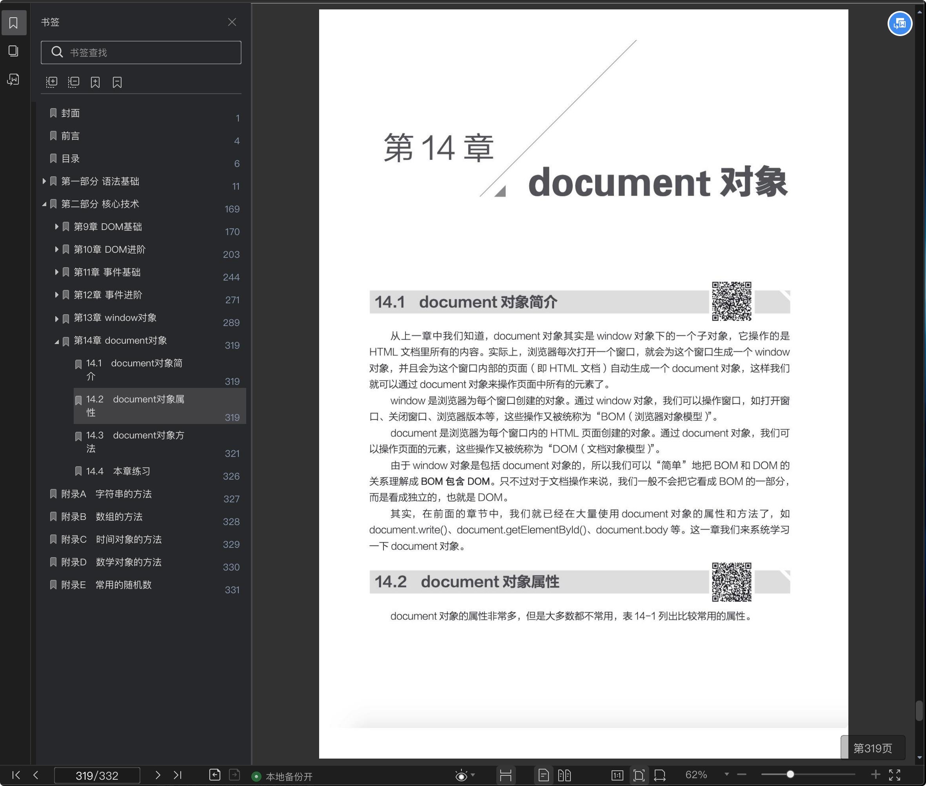Expand 第13章 window对象 chapter
Image resolution: width=926 pixels, height=786 pixels.
point(56,318)
